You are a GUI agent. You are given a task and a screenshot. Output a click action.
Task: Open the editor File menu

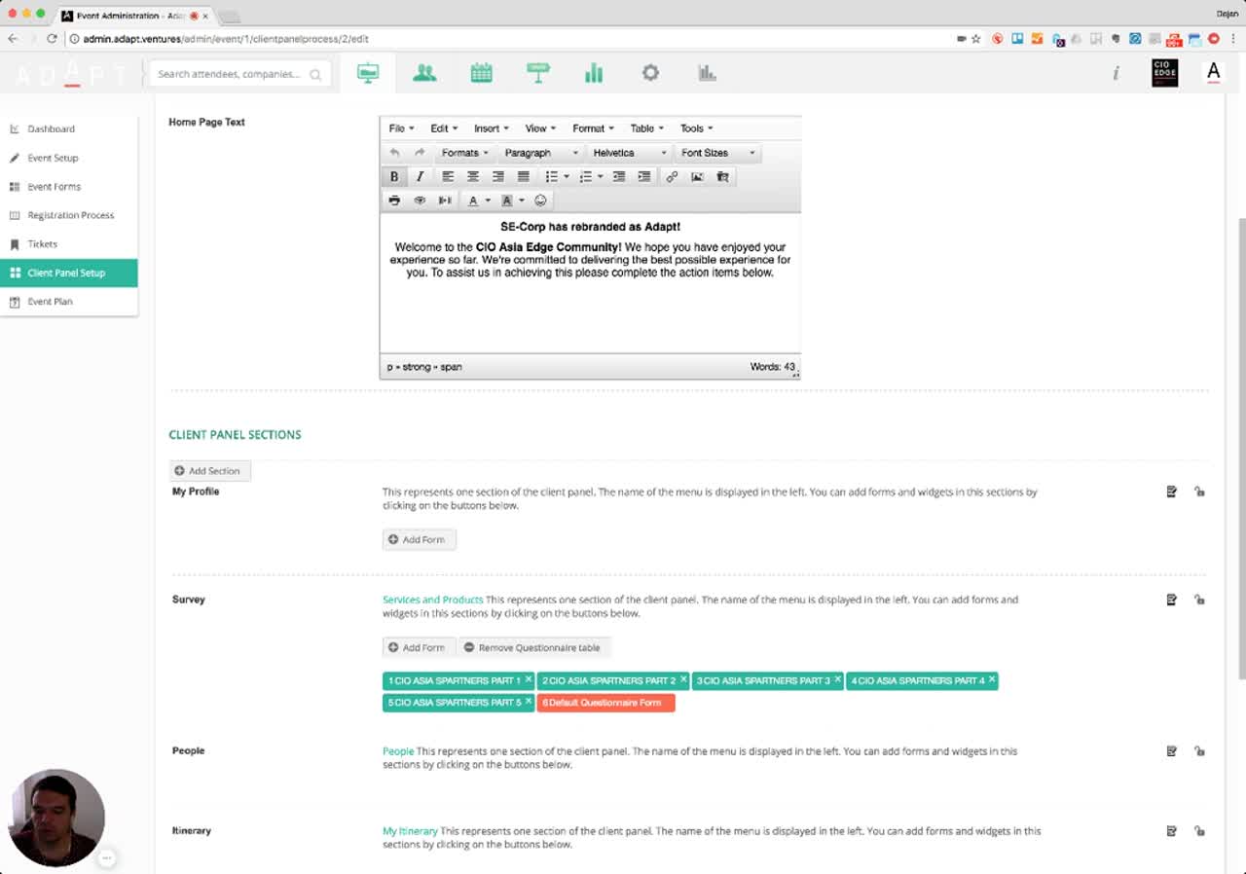point(401,128)
